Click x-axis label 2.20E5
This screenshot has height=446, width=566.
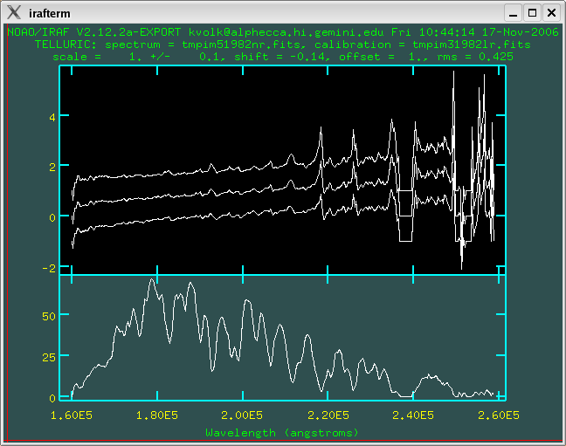click(x=328, y=415)
